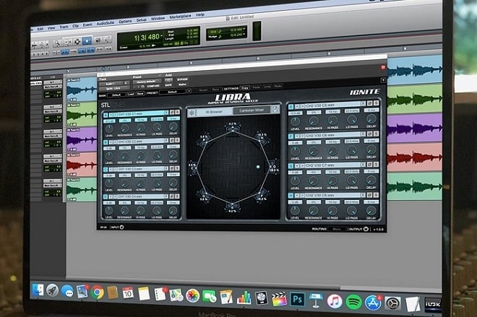477x317 pixels.
Task: Click the bank Save button
Action: click(140, 94)
